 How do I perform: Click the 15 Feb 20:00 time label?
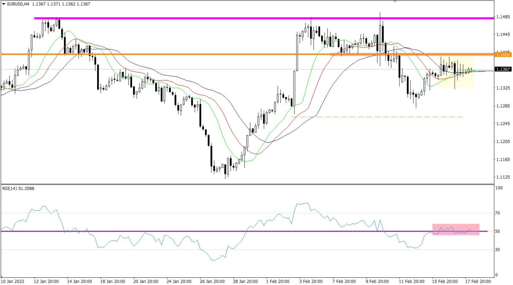pos(445,282)
